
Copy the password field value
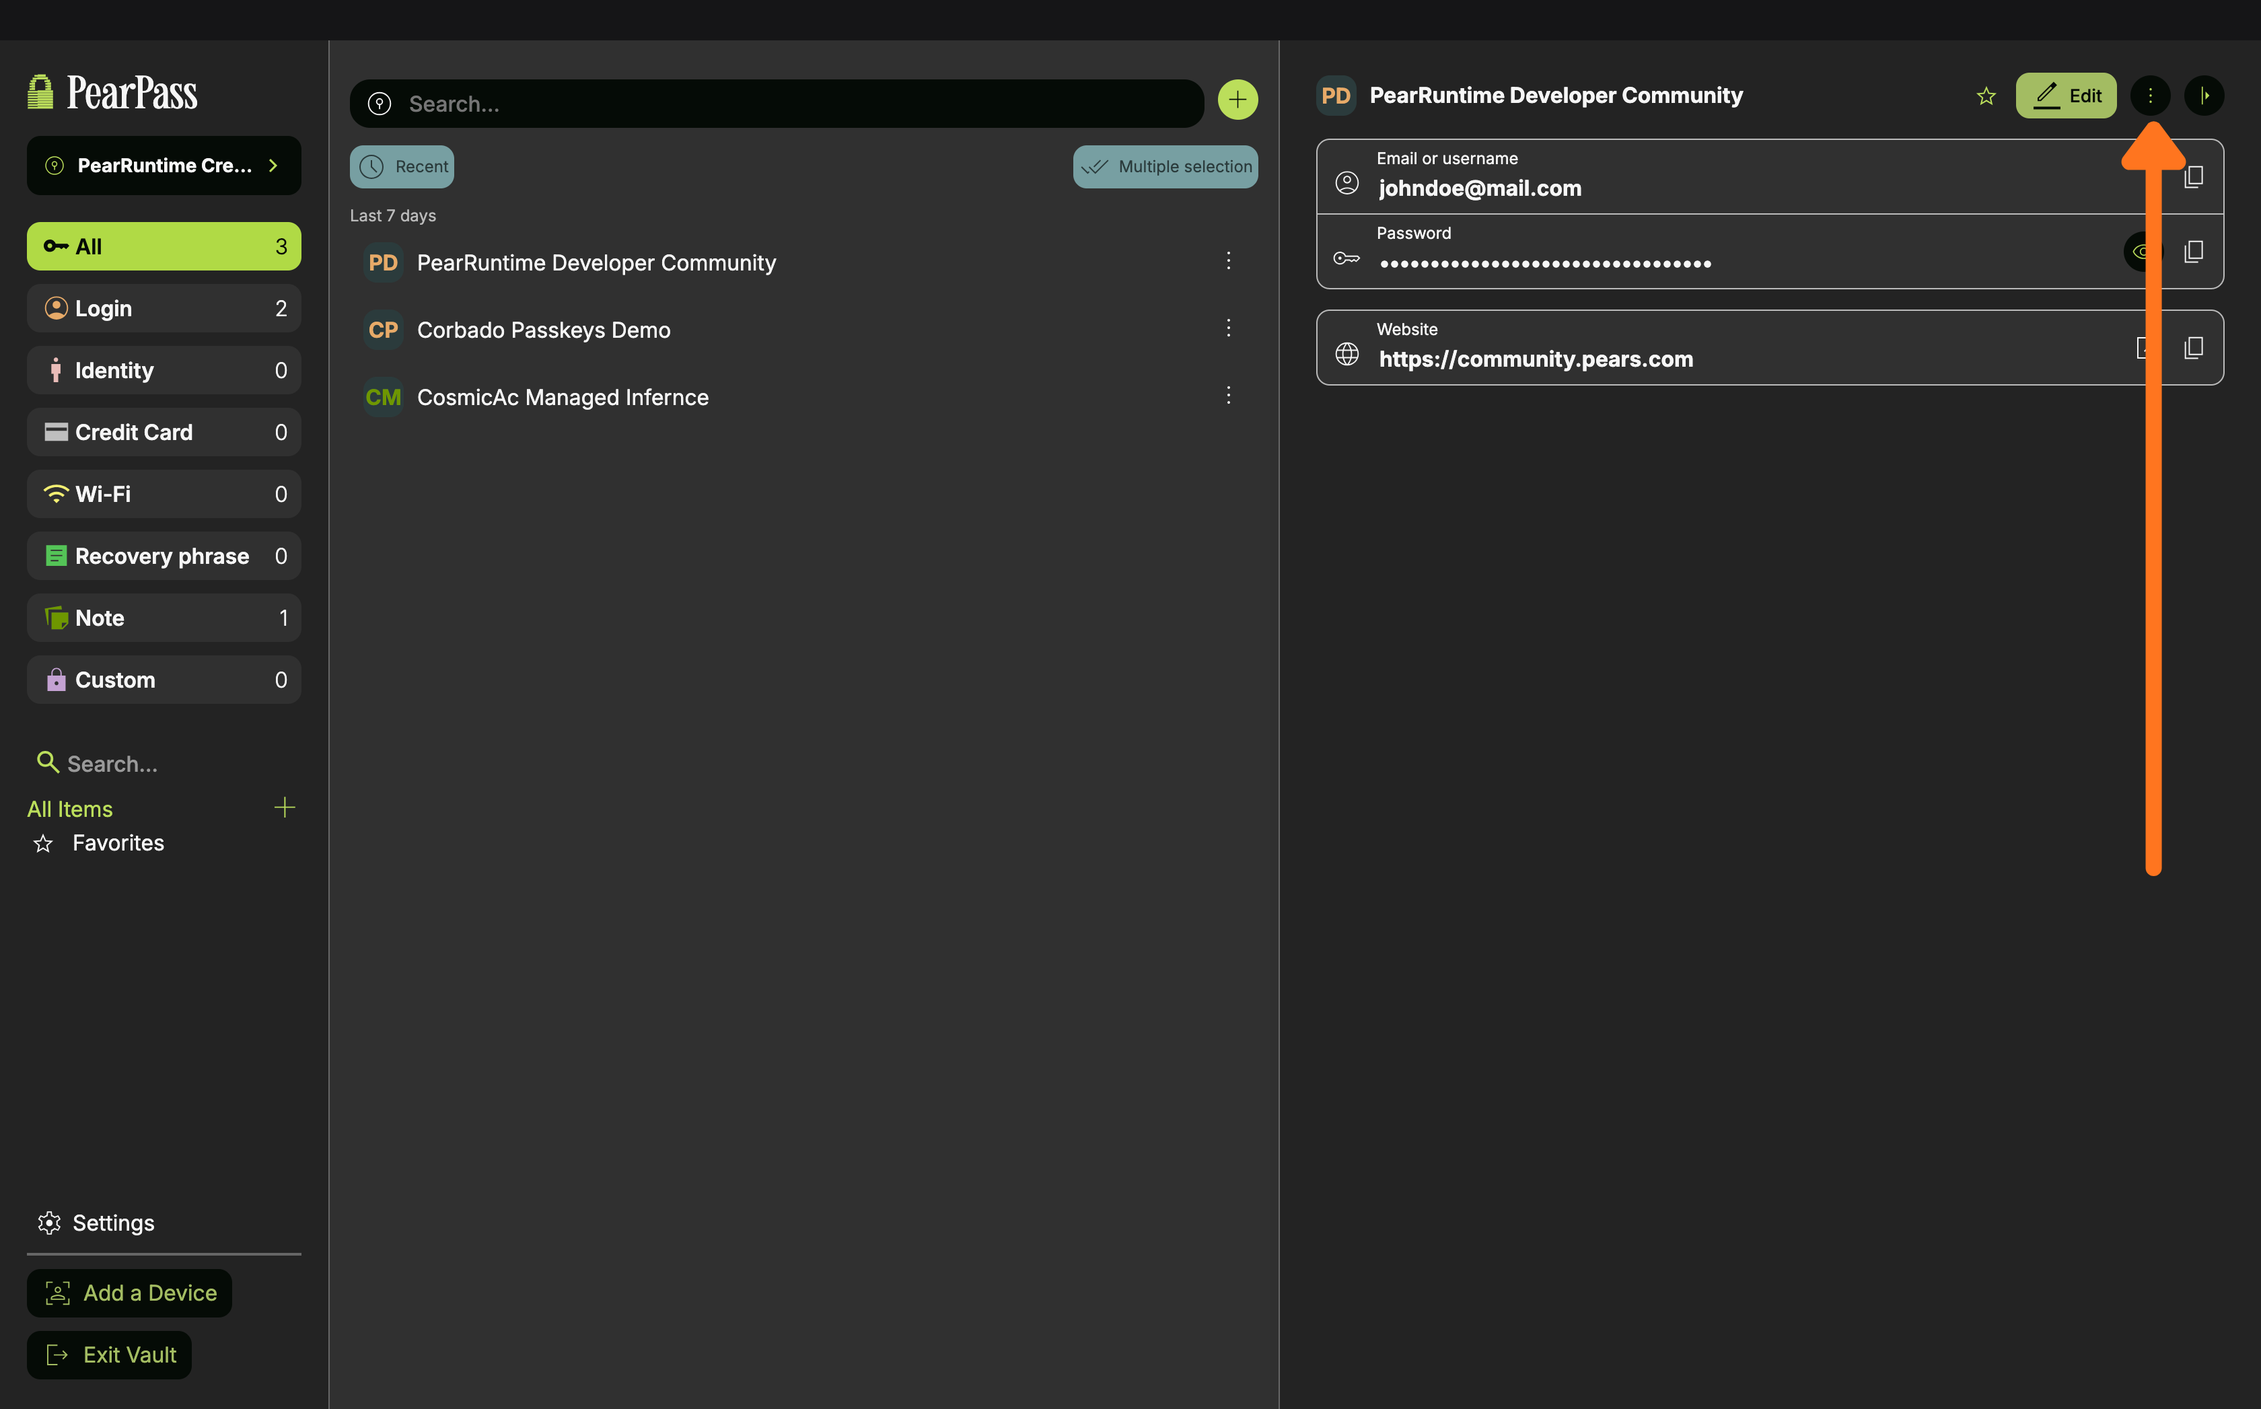(x=2193, y=252)
